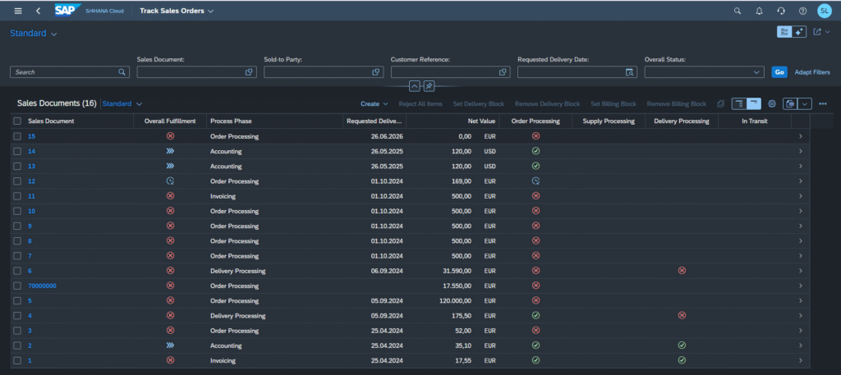The width and height of the screenshot is (841, 375).
Task: Open the notifications bell icon
Action: [759, 11]
